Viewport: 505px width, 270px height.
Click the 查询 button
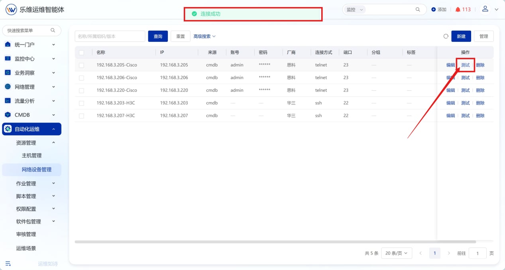(x=158, y=36)
